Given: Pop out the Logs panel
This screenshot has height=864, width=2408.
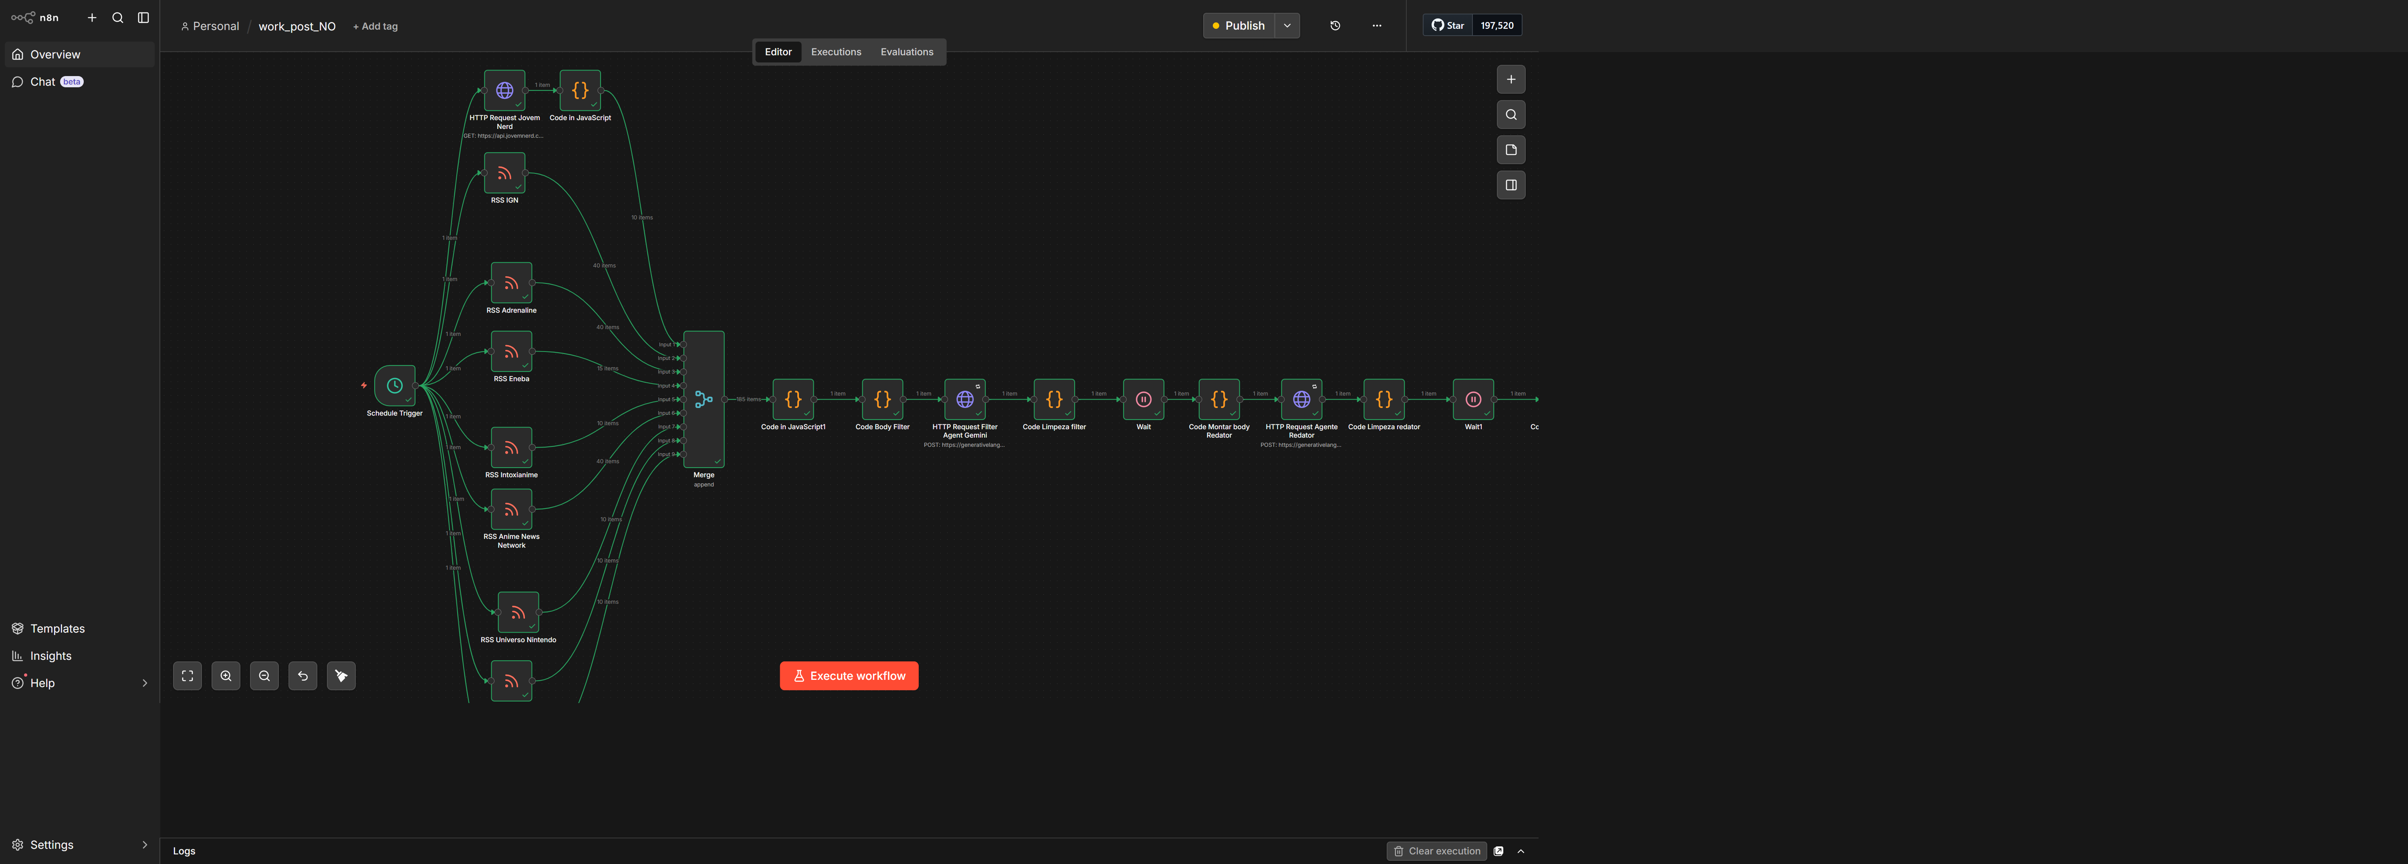Looking at the screenshot, I should [1498, 851].
